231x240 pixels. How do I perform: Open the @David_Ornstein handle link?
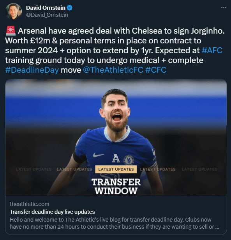click(47, 15)
